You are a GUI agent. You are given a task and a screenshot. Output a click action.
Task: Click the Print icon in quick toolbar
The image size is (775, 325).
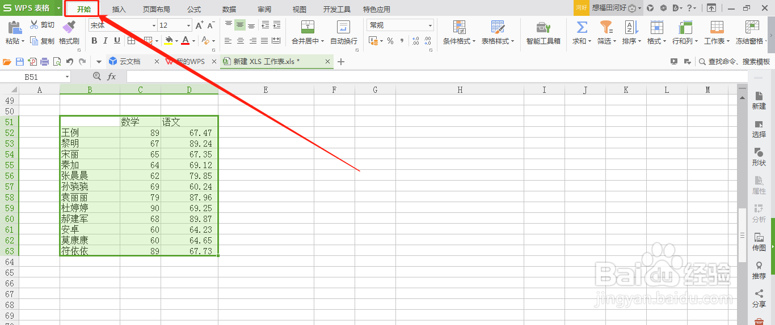click(x=44, y=62)
